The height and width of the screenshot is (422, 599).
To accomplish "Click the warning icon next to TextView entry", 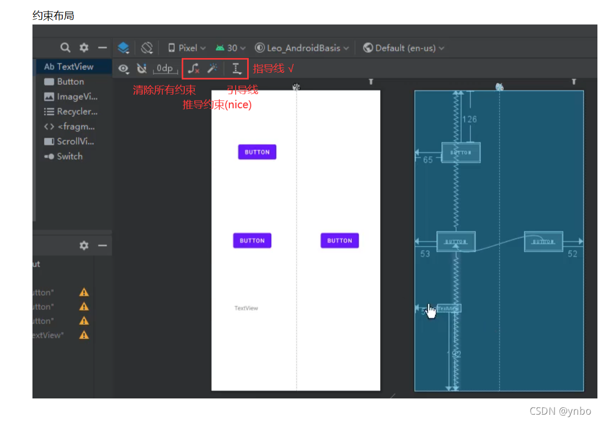I will 84,335.
